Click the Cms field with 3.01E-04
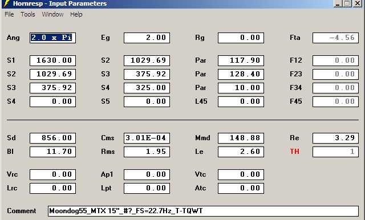 pyautogui.click(x=147, y=138)
